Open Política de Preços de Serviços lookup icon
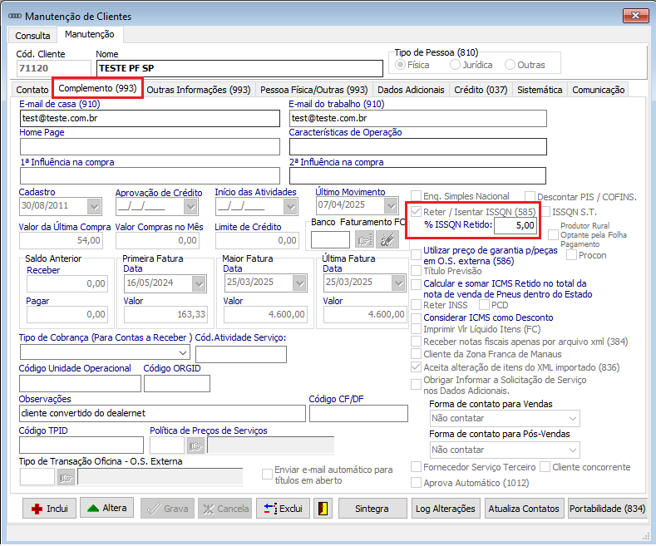The width and height of the screenshot is (656, 546). [x=195, y=446]
